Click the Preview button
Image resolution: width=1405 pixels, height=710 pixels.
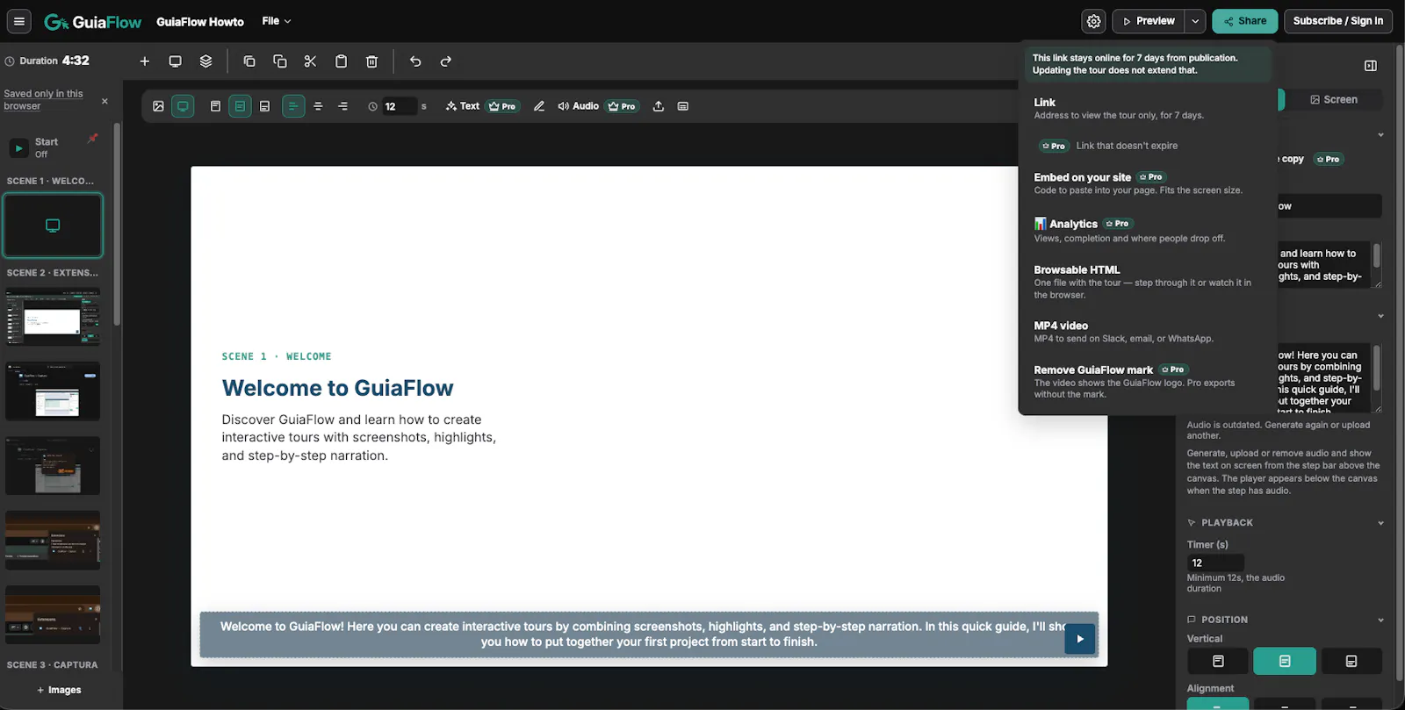1149,21
